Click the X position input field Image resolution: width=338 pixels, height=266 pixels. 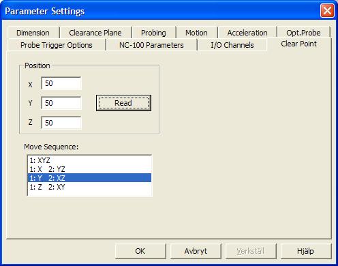(x=61, y=83)
